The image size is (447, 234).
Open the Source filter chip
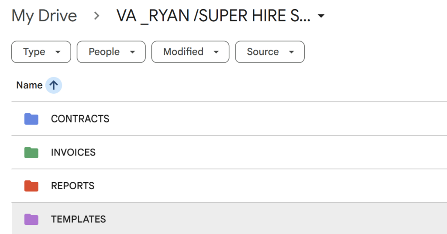click(270, 52)
